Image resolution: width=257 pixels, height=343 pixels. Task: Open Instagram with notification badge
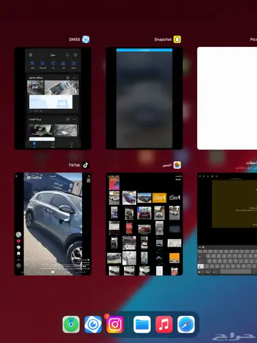pyautogui.click(x=115, y=324)
